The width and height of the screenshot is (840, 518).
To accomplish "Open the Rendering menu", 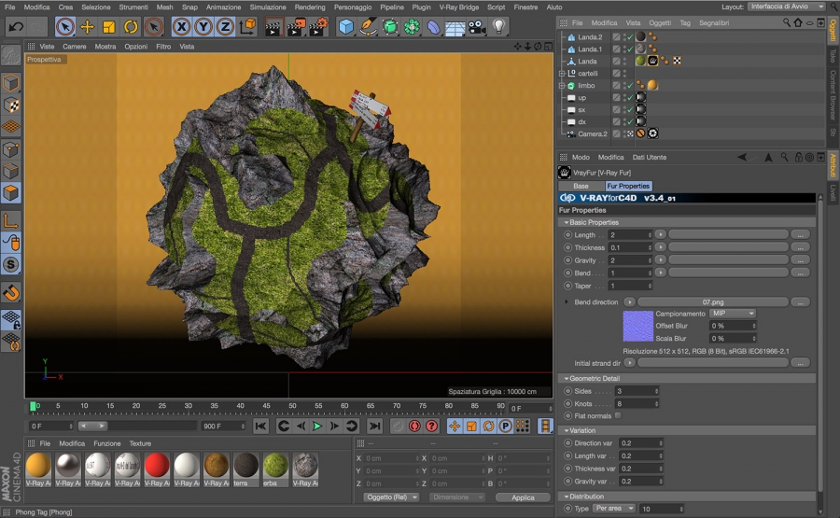I will tap(310, 7).
